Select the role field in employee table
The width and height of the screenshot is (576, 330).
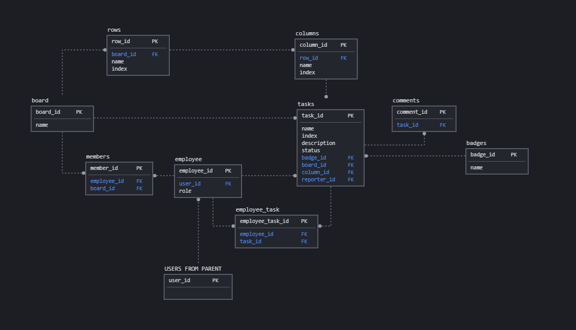click(x=185, y=191)
